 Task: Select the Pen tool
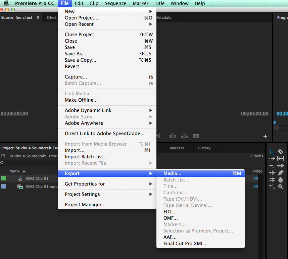[x=281, y=173]
